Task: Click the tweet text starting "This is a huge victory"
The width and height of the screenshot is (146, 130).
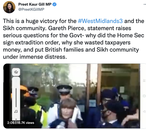Action: [74, 39]
